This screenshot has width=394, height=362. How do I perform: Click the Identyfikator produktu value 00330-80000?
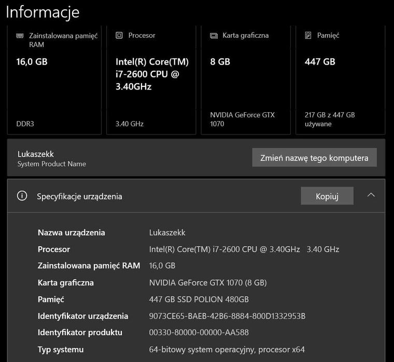pyautogui.click(x=199, y=333)
